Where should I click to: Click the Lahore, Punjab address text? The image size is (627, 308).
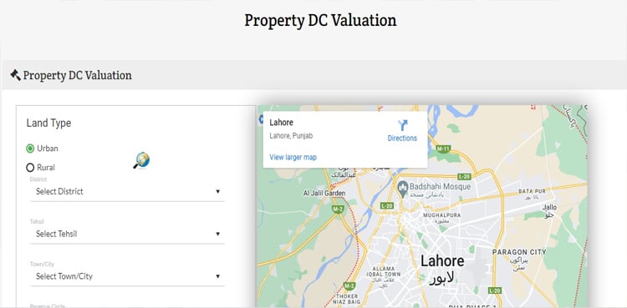(x=291, y=136)
